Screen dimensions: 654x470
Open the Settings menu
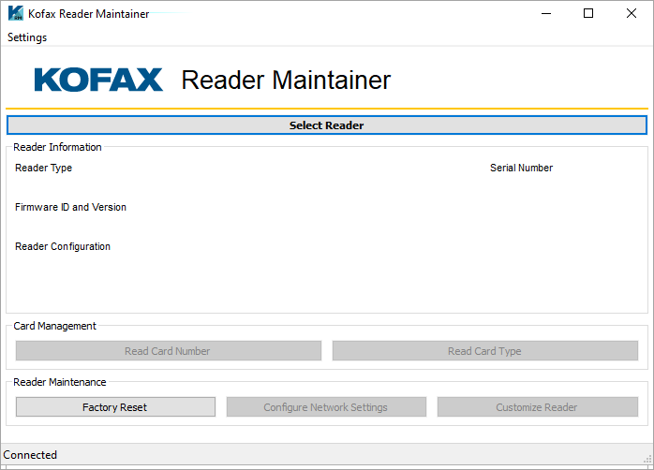click(x=27, y=37)
